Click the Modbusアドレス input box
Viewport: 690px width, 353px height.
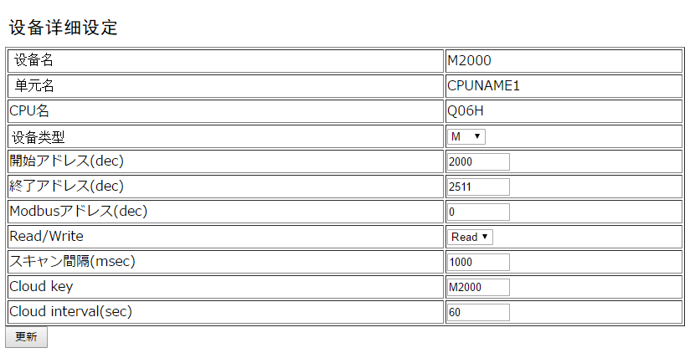pos(478,212)
